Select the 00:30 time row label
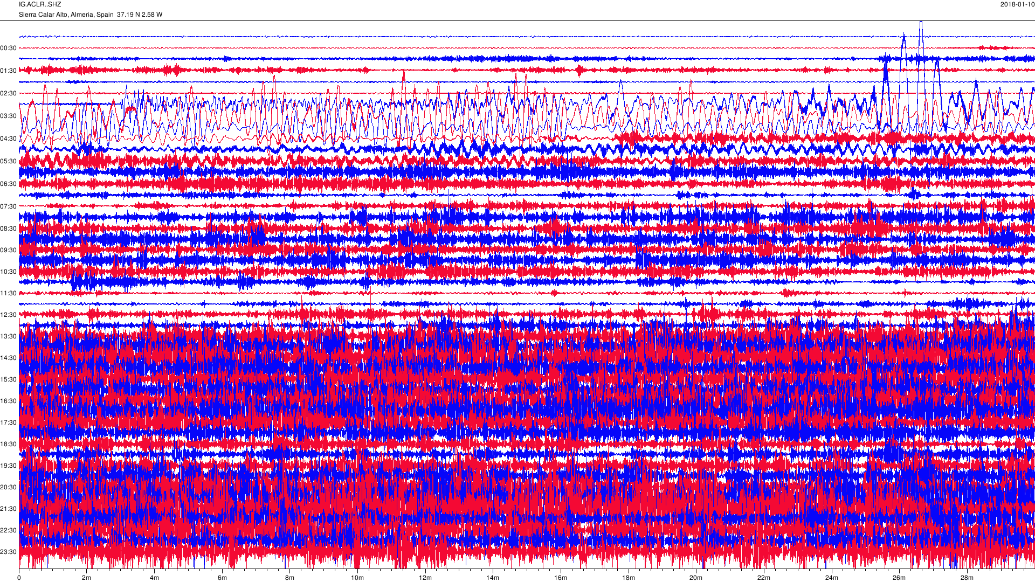 click(9, 48)
